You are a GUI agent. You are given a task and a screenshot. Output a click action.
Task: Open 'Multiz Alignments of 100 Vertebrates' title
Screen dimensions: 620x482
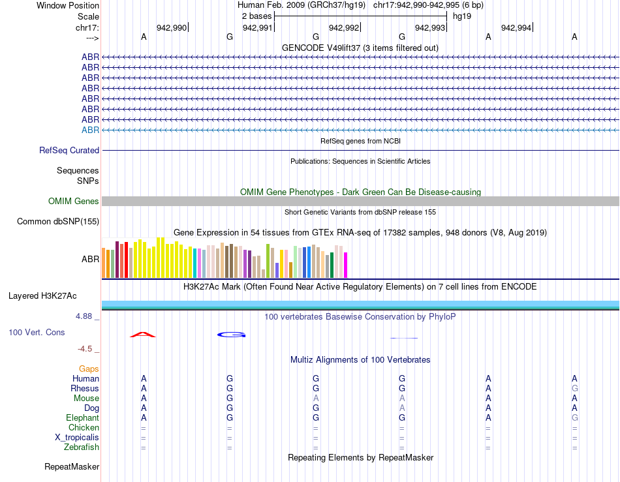tap(360, 359)
